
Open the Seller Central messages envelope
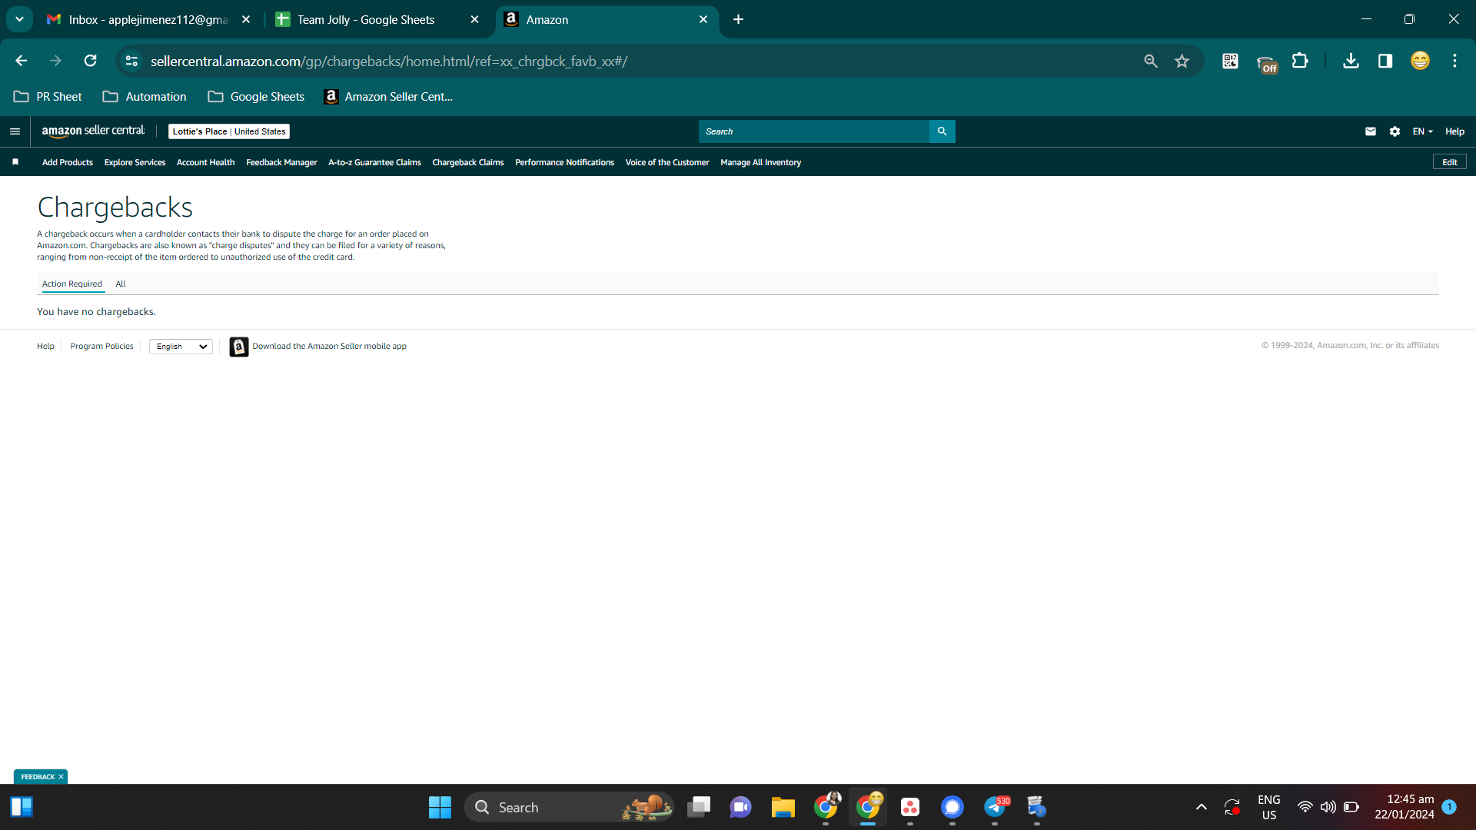pyautogui.click(x=1370, y=131)
